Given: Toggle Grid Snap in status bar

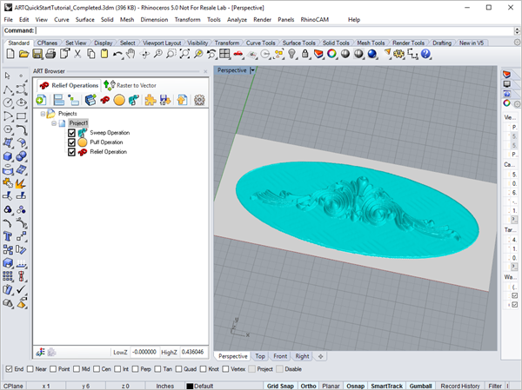Looking at the screenshot, I should (x=280, y=386).
